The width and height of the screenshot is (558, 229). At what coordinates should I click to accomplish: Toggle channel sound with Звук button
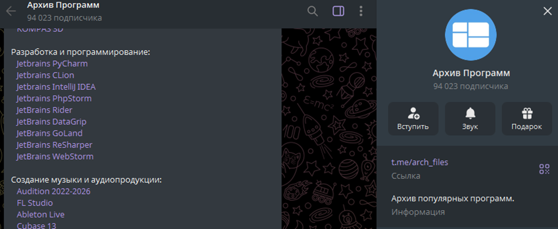tap(470, 119)
